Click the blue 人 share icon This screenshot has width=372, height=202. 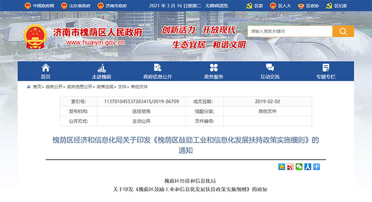coord(308,167)
